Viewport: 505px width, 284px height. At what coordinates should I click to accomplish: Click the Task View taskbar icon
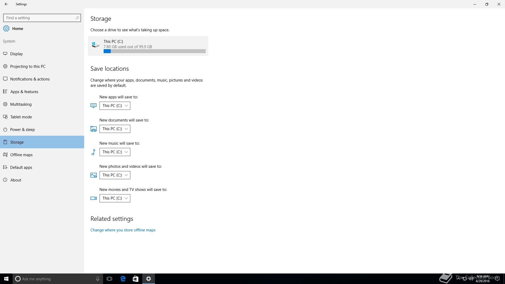[109, 279]
